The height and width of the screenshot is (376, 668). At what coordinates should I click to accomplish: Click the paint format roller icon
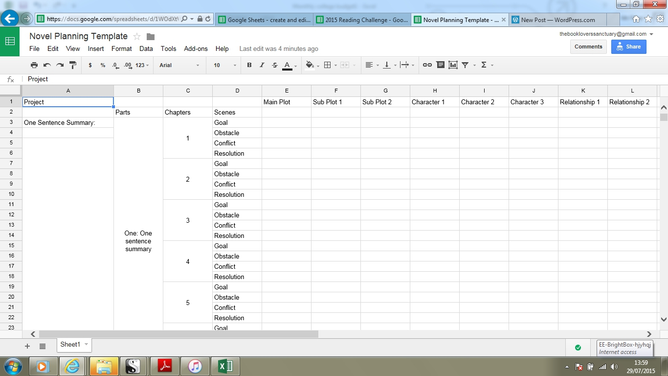coord(73,65)
